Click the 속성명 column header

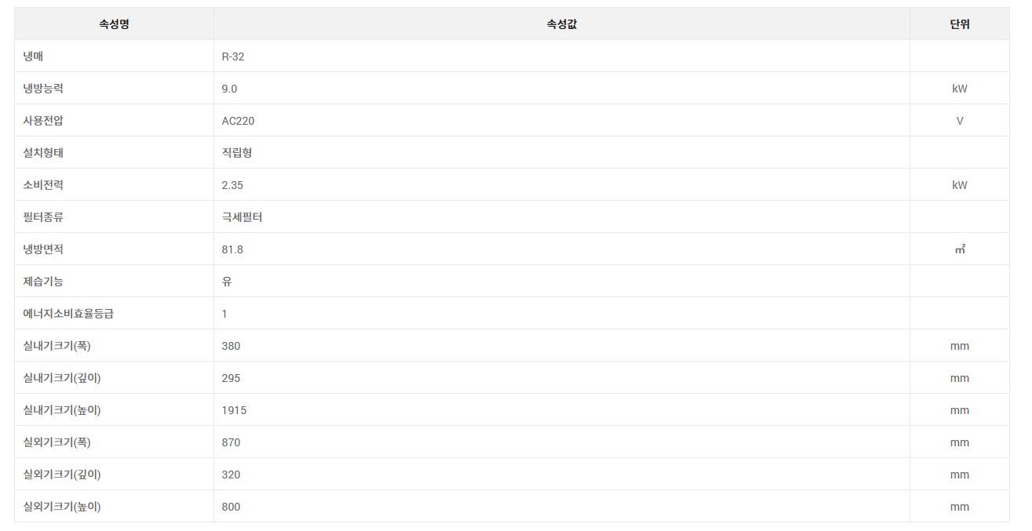point(114,24)
